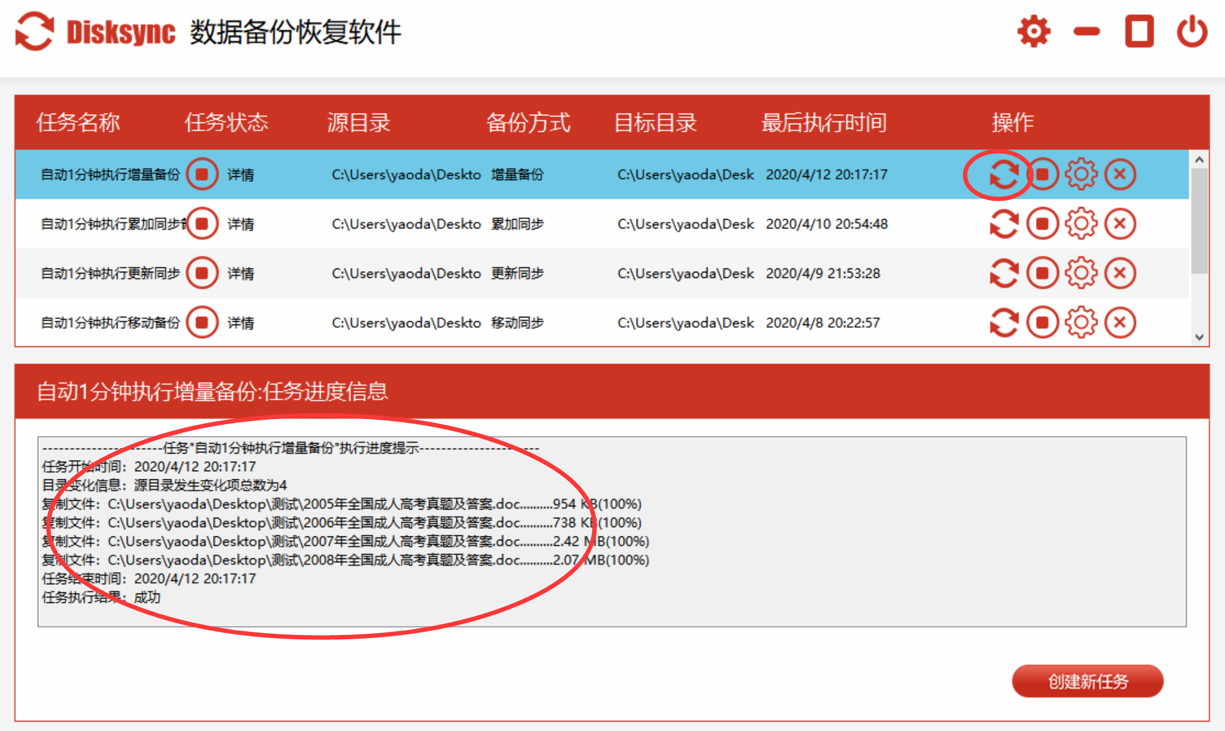This screenshot has height=731, width=1225.
Task: Click the Disksync logo icon
Action: tap(35, 31)
